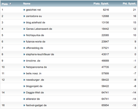The image size is (138, 109).
Task: Select rank 14 in the Platz column
Action: point(3,92)
